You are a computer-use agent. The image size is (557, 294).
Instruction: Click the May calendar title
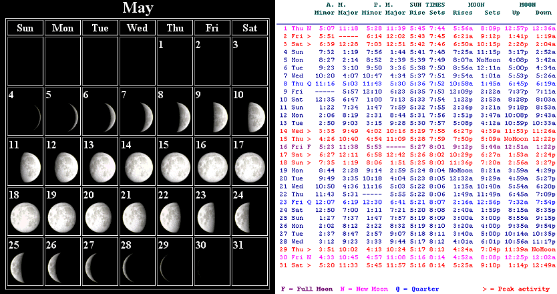point(138,8)
